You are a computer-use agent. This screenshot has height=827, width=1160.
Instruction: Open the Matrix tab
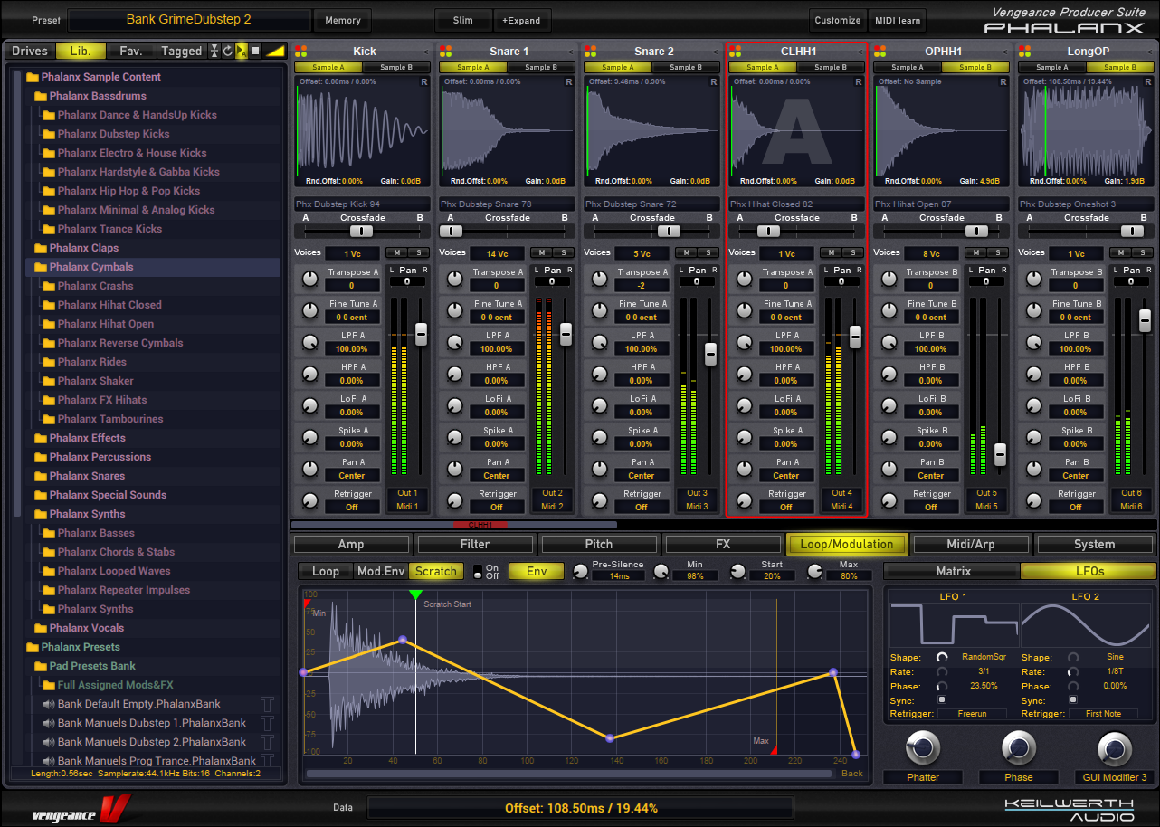click(x=952, y=571)
